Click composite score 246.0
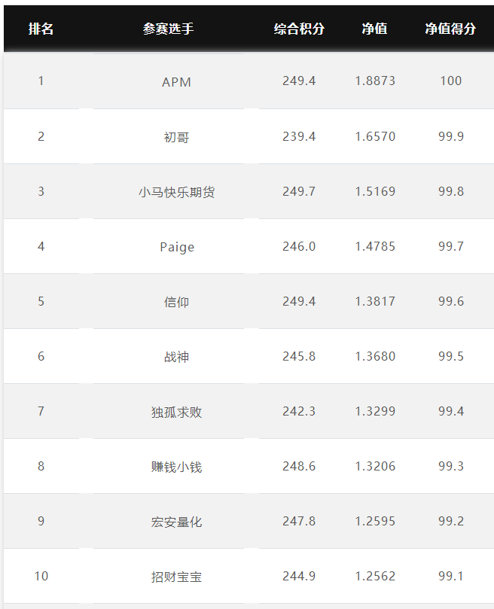Image resolution: width=494 pixels, height=609 pixels. 299,246
